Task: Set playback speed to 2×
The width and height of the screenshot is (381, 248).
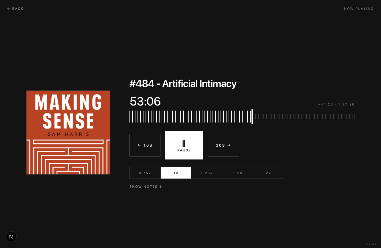Action: [268, 173]
